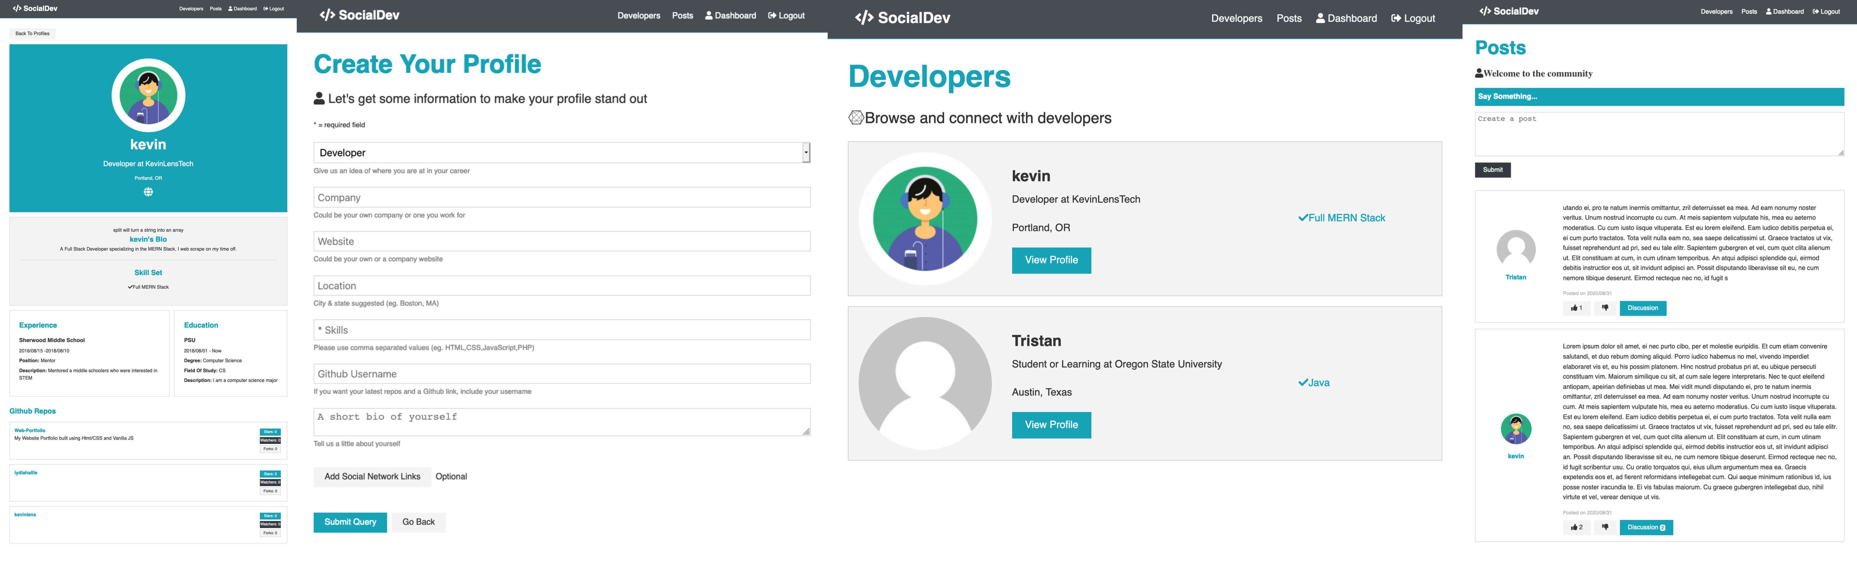The height and width of the screenshot is (567, 1857).
Task: Open the kevinlens repo link
Action: click(x=25, y=514)
